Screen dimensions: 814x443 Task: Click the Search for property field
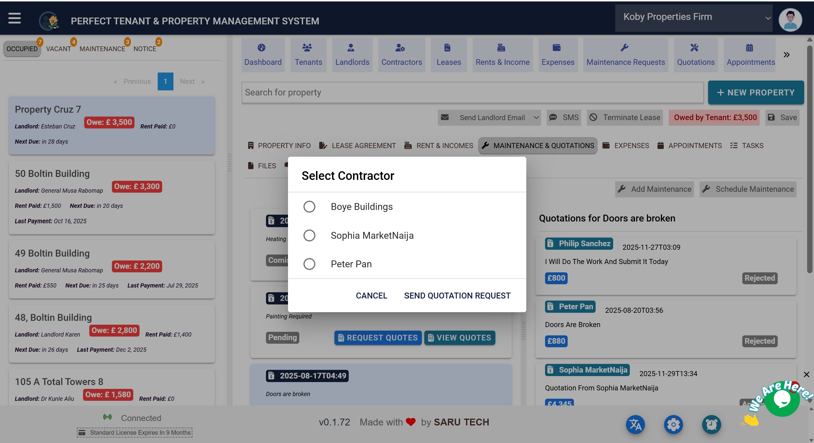point(472,92)
